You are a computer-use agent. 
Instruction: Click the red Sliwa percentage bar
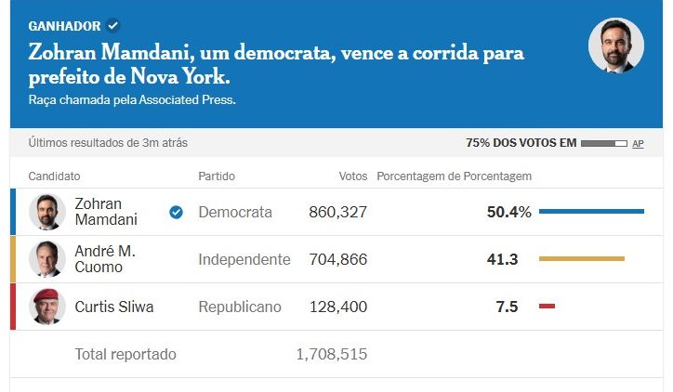pos(547,307)
